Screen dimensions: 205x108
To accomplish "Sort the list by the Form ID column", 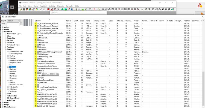I will click(69, 21).
